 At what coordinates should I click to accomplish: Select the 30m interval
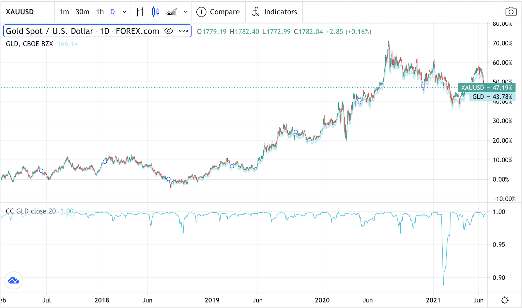click(83, 12)
